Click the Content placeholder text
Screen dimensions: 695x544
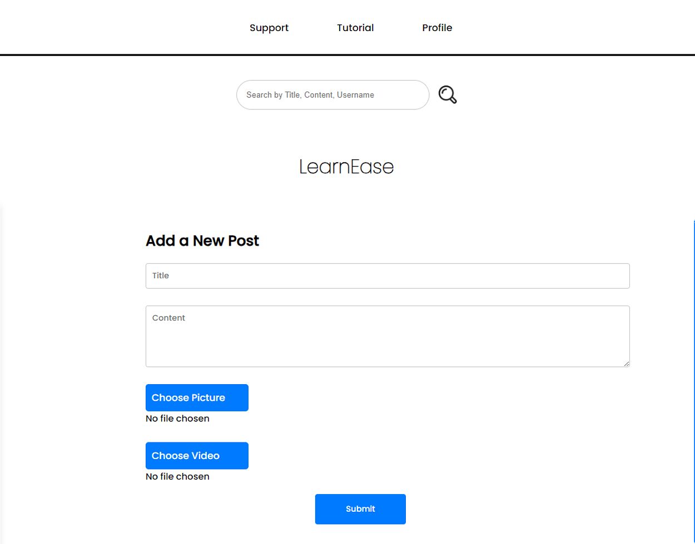tap(168, 318)
